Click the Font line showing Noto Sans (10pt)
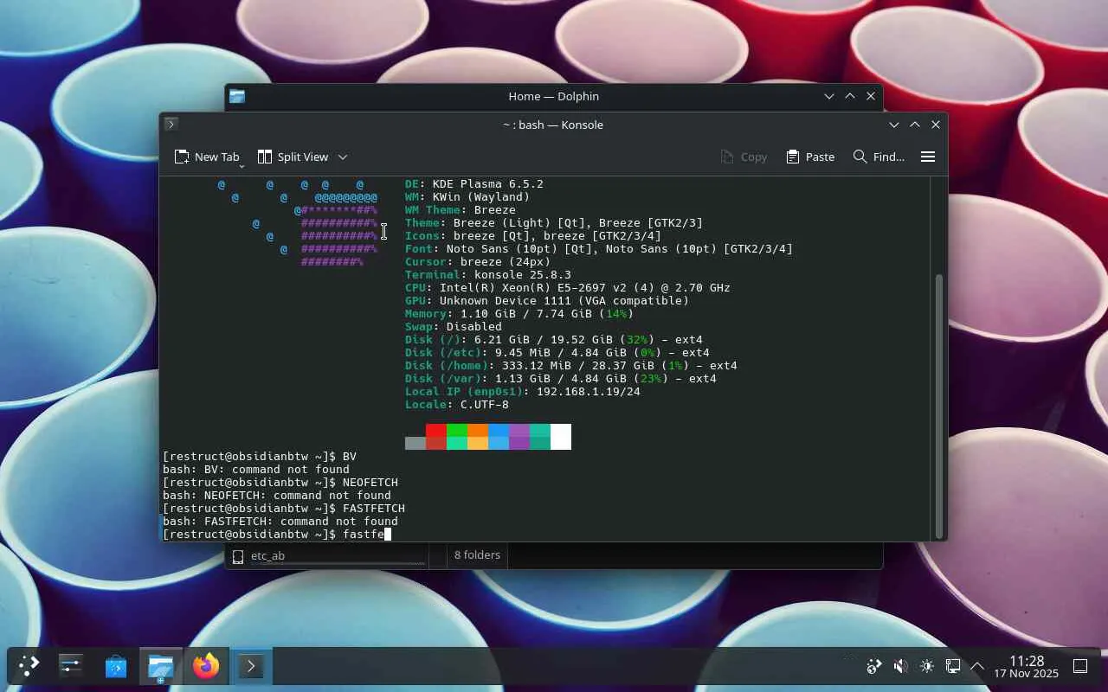Image resolution: width=1108 pixels, height=692 pixels. point(599,249)
